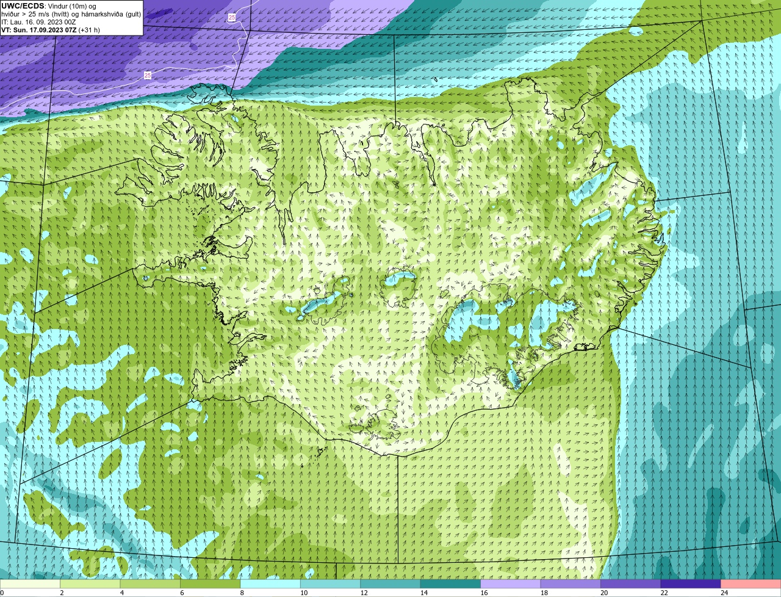Viewport: 781px width, 597px height.
Task: Click the legend scale number 24
Action: tap(724, 593)
